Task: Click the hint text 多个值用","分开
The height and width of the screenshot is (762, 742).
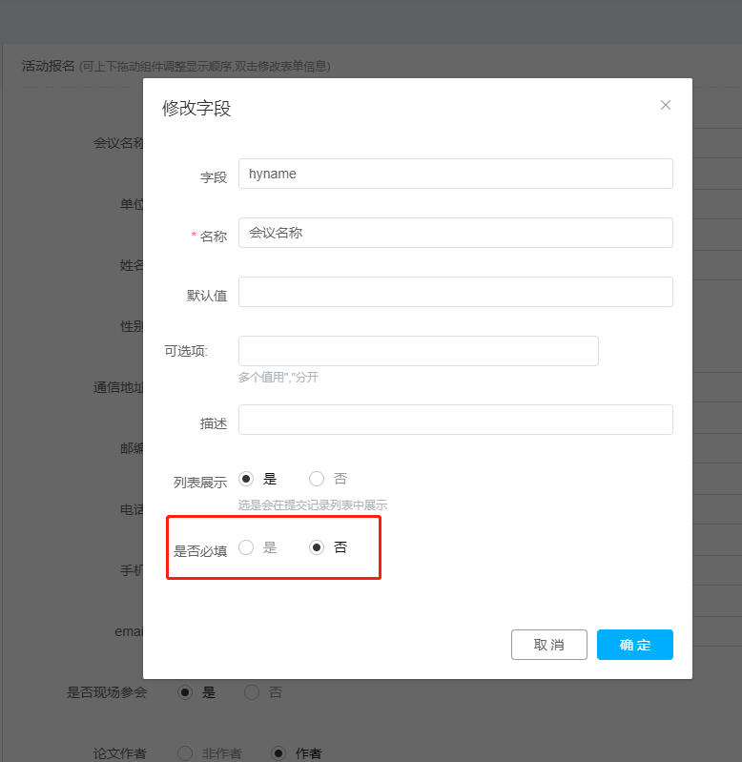Action: (278, 377)
